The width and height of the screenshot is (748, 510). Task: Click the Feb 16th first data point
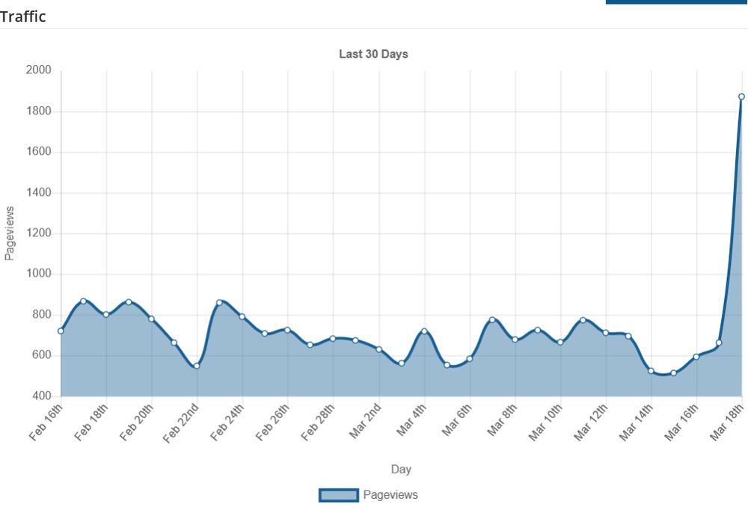[61, 331]
